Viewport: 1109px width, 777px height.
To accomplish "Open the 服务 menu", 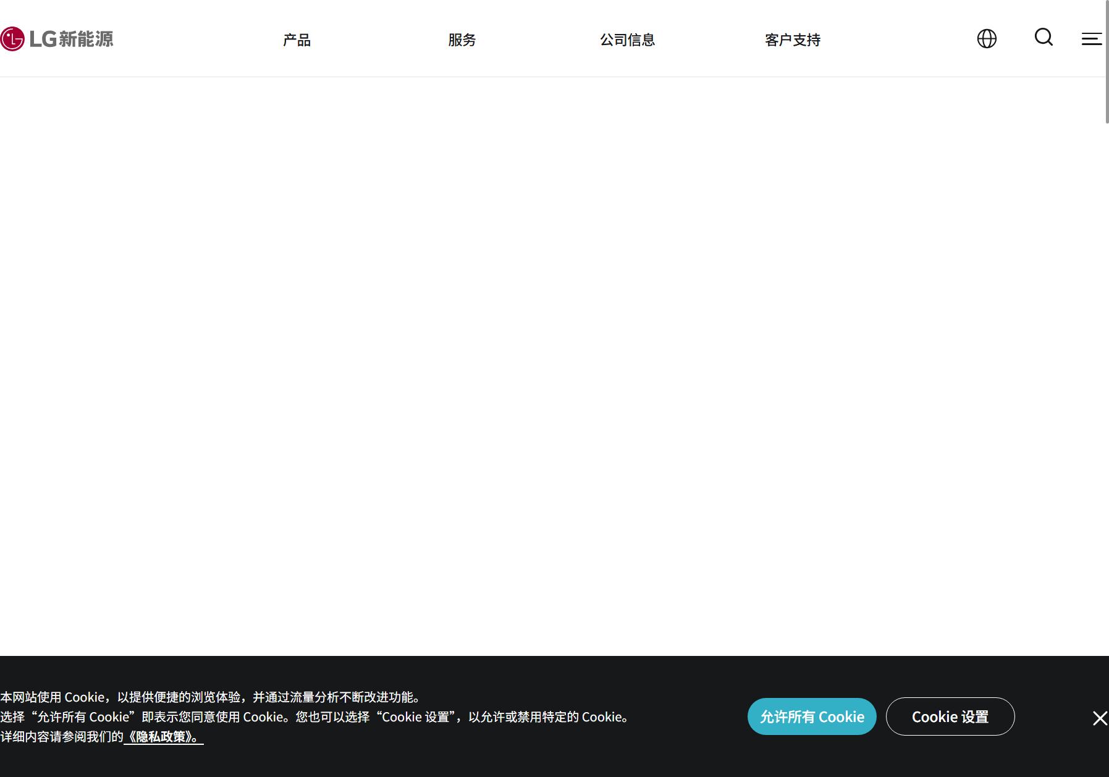I will tap(462, 40).
